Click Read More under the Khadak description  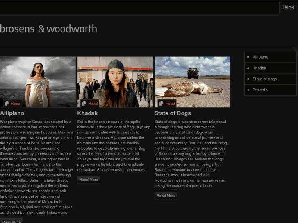pyautogui.click(x=89, y=180)
